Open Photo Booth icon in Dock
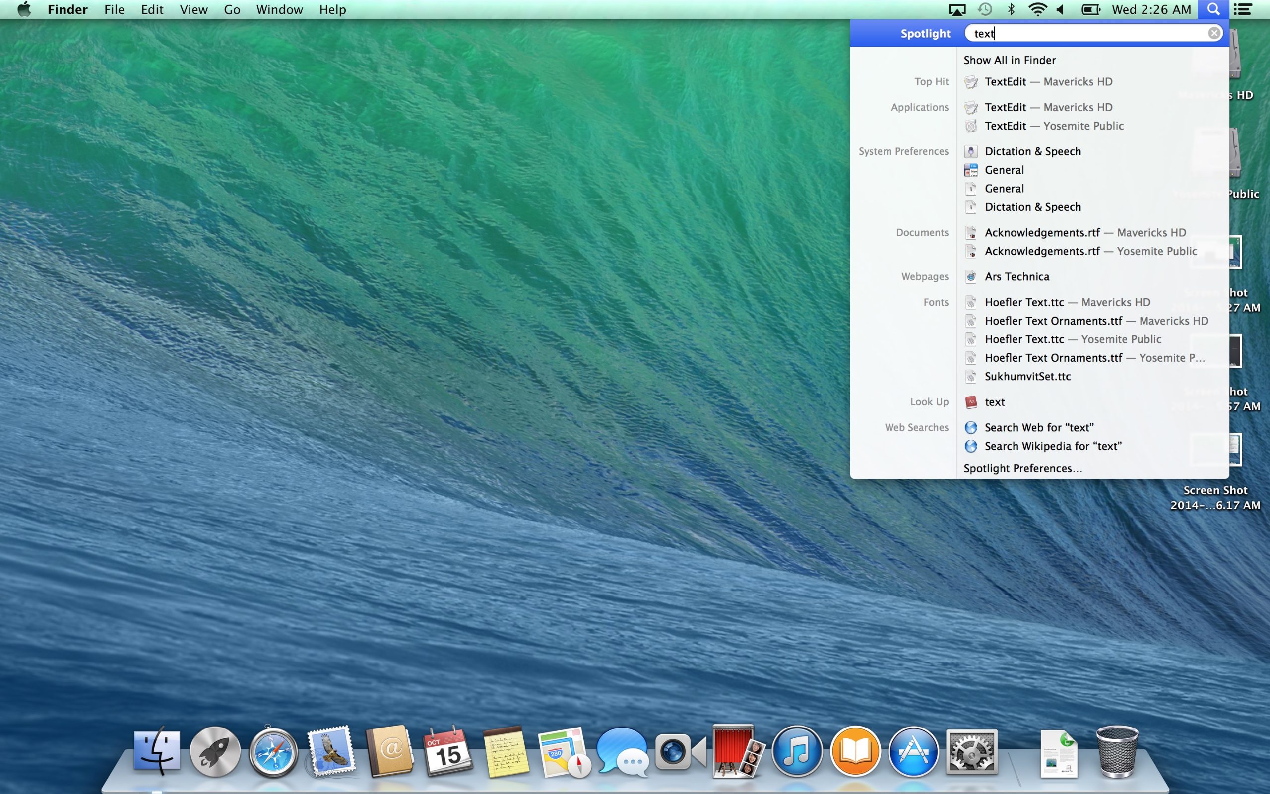The width and height of the screenshot is (1270, 794). point(738,752)
